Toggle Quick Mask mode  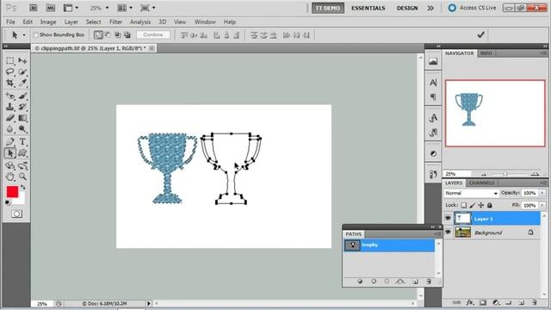pos(16,214)
